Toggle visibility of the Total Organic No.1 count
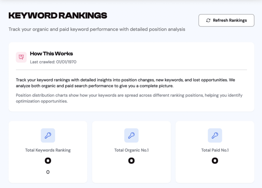The width and height of the screenshot is (262, 188). click(x=131, y=161)
